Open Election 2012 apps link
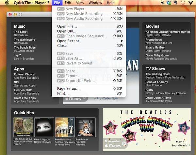Viewport: 196px width, 155px height. (26, 92)
